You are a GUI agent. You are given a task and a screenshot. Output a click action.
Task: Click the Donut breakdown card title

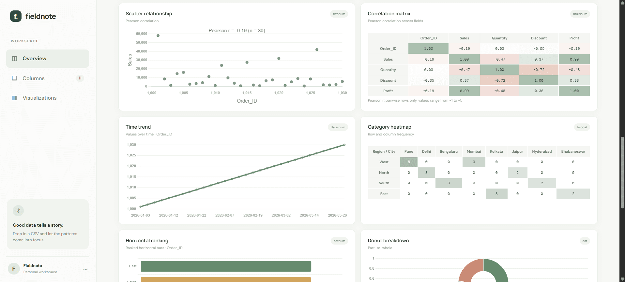click(388, 241)
